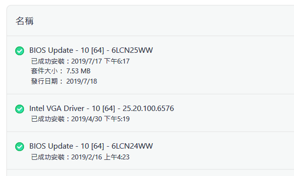Click the green checkmark beside BIOS Update 6LCN25WW
This screenshot has width=294, height=176.
coord(20,51)
